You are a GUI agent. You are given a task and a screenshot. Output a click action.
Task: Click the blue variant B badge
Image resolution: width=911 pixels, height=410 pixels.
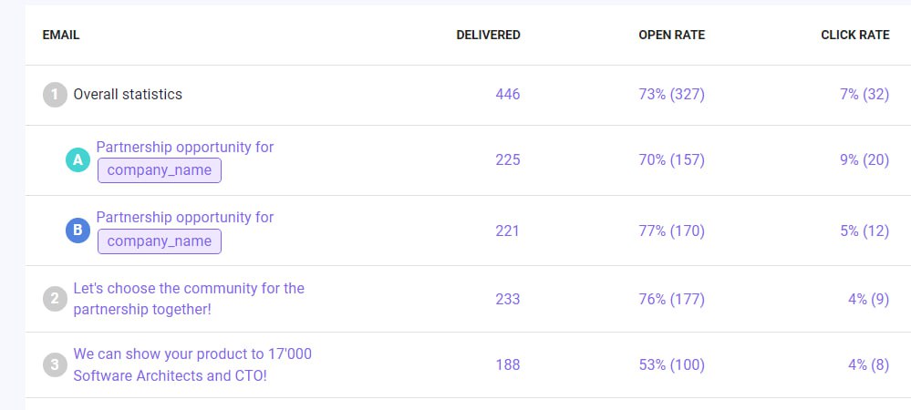coord(78,231)
